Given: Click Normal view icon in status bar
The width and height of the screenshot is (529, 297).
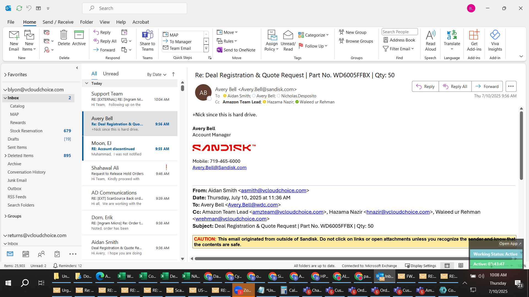Looking at the screenshot, I should pos(447,266).
